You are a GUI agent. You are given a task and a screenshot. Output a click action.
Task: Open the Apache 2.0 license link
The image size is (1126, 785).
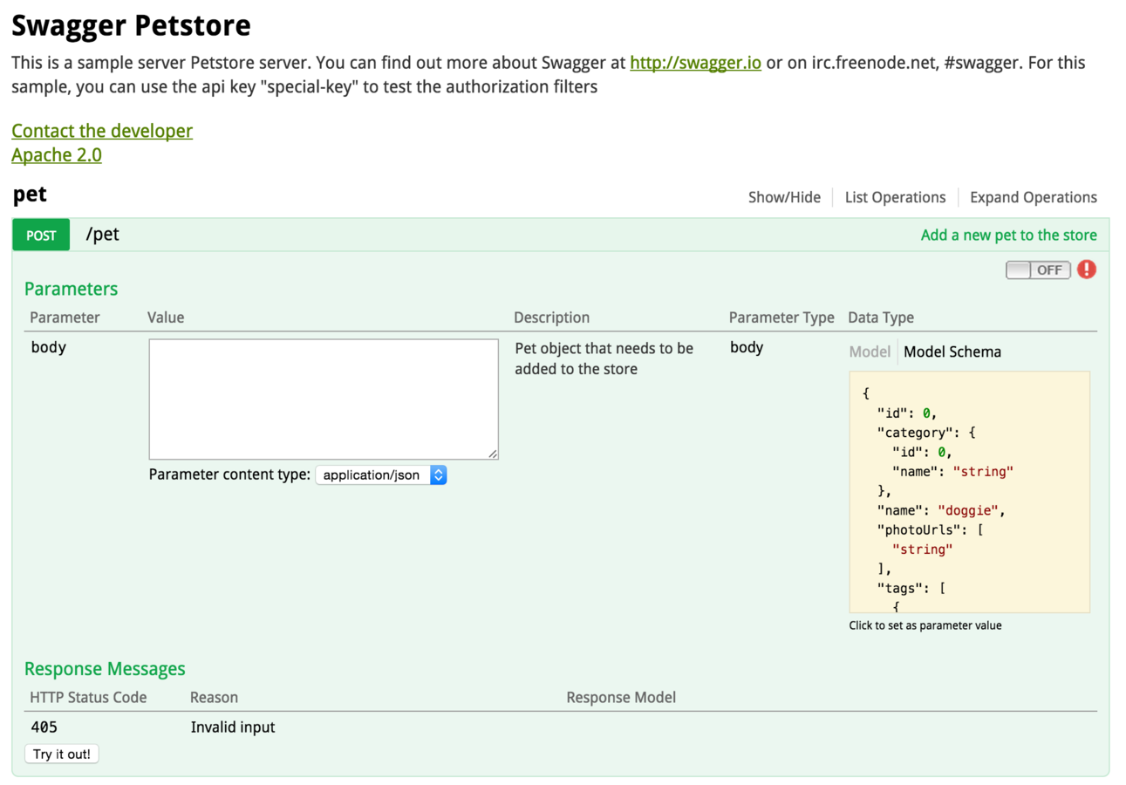57,155
